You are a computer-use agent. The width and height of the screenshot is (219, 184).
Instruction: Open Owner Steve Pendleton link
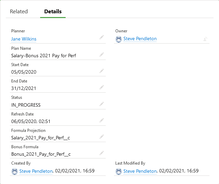pos(140,39)
